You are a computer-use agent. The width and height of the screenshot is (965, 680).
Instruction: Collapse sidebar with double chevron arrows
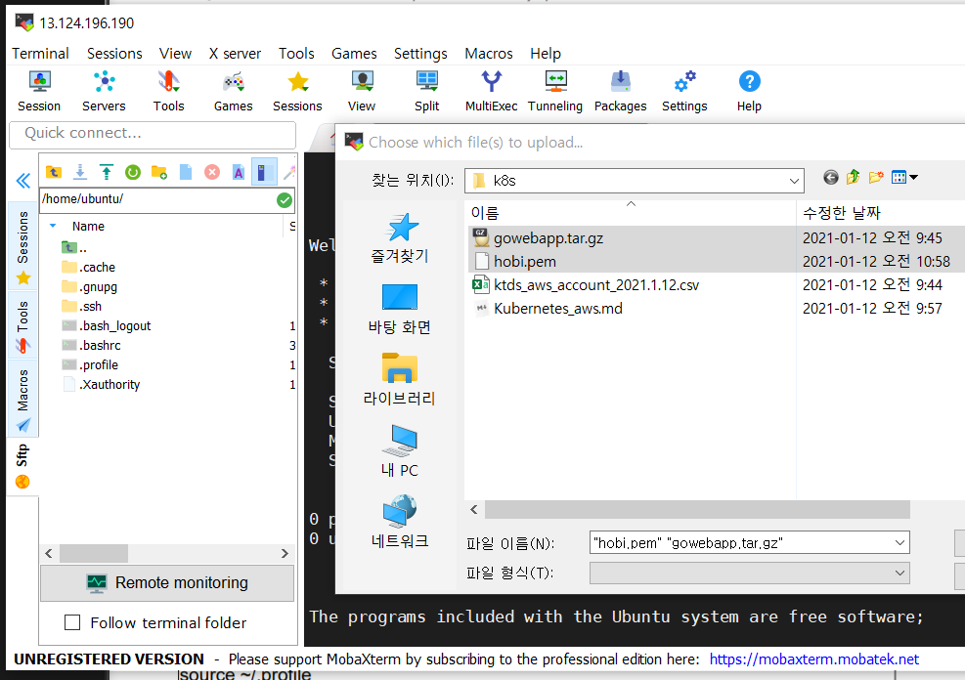pos(23,181)
